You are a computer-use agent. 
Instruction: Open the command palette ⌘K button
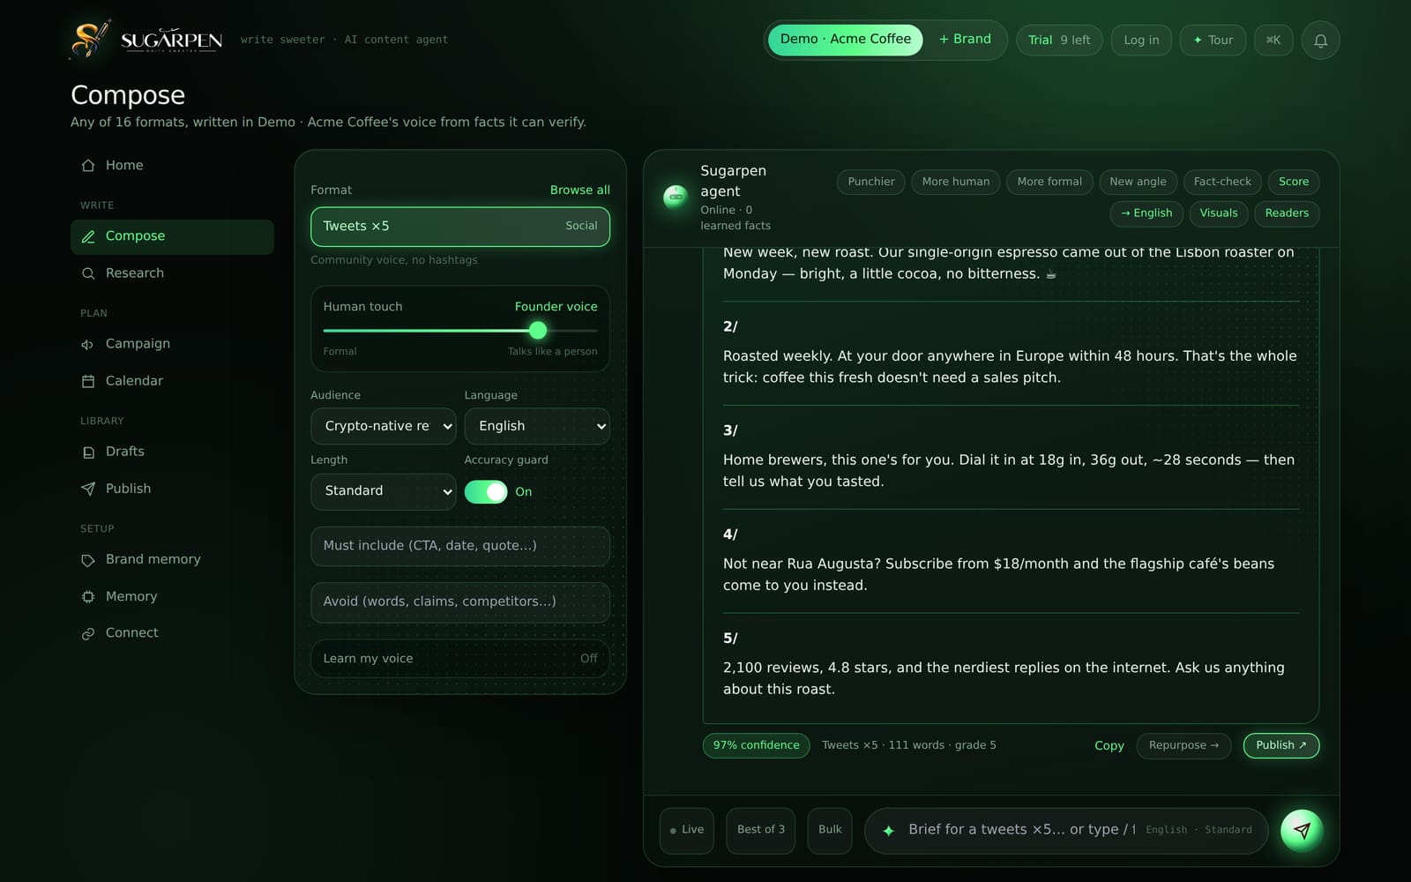(1273, 41)
